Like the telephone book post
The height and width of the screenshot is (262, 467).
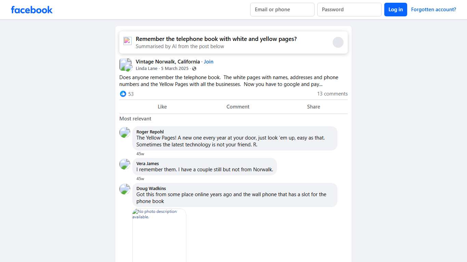(x=162, y=107)
